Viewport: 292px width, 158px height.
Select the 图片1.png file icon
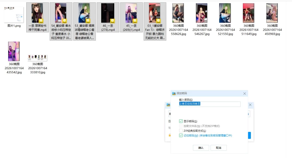tap(14, 15)
